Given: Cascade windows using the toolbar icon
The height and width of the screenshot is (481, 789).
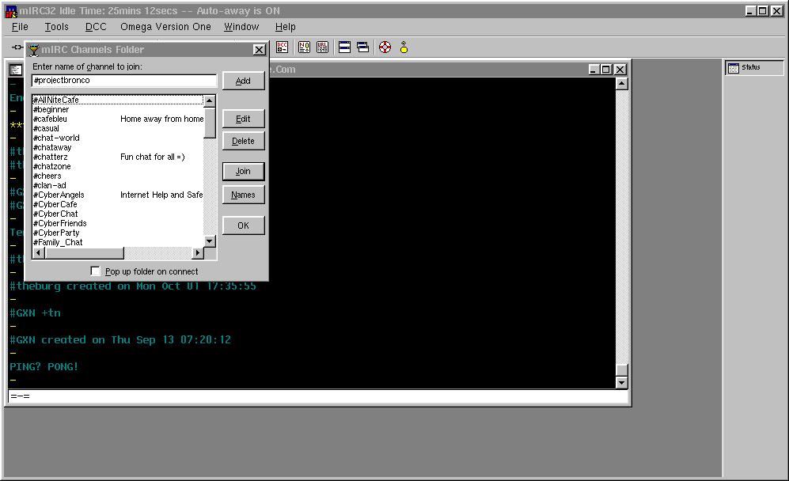Looking at the screenshot, I should click(x=362, y=47).
